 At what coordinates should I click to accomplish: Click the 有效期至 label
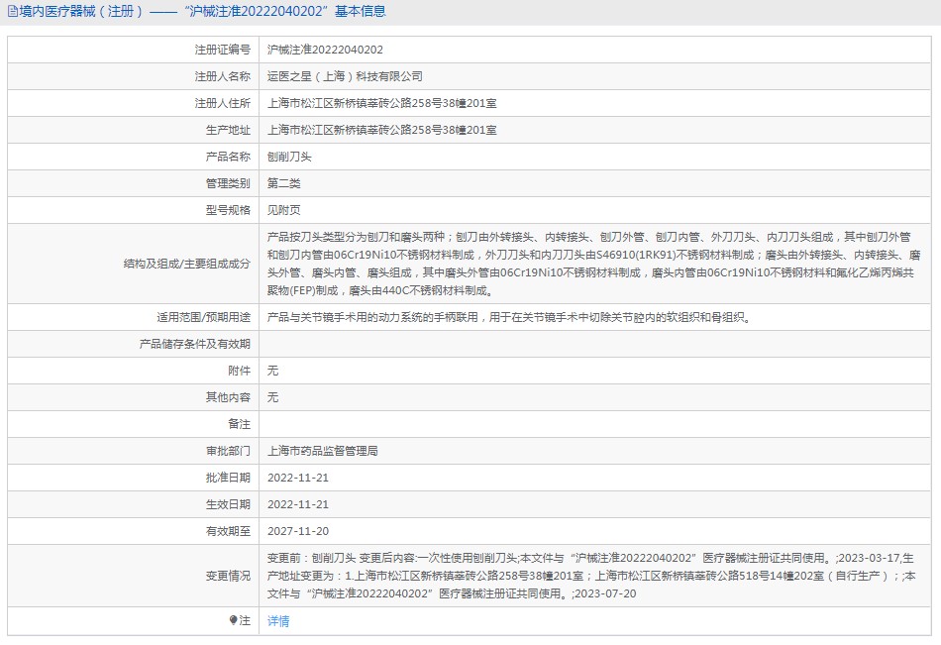tap(228, 531)
